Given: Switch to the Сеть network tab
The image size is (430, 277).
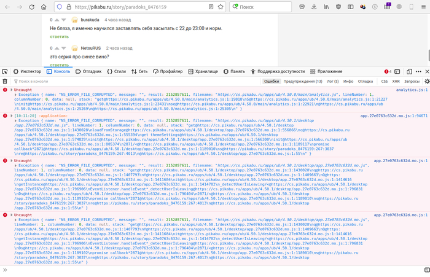Looking at the screenshot, I should 139,71.
